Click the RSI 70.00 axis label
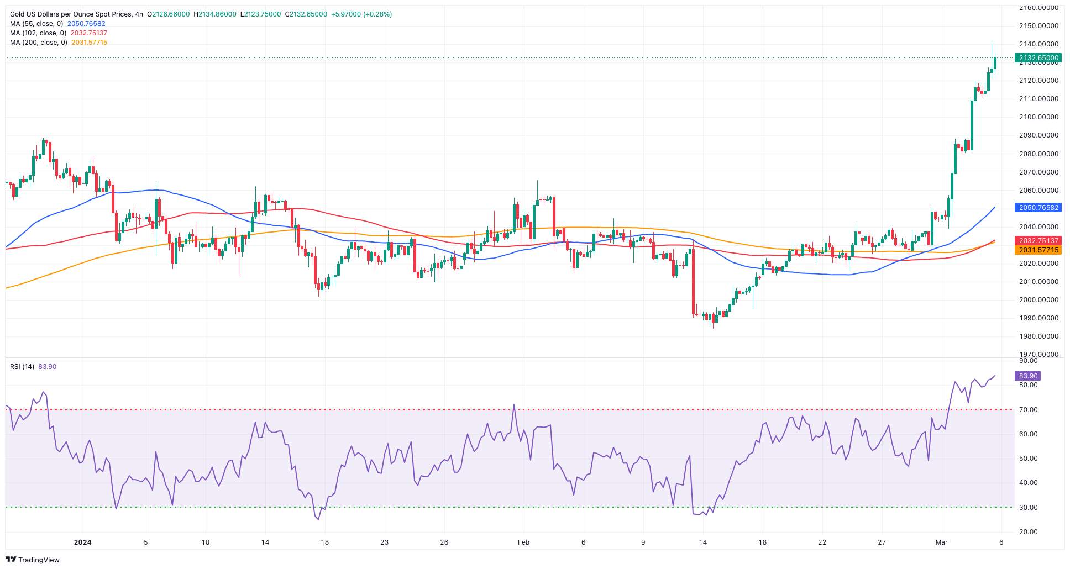 coord(1029,410)
